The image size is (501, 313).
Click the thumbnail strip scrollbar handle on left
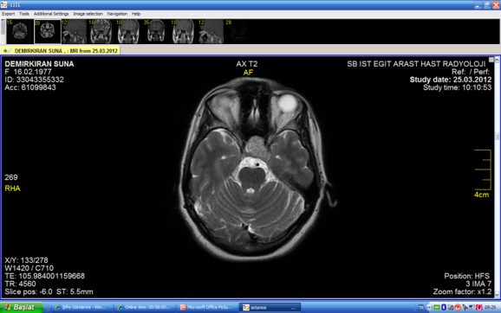(3, 27)
